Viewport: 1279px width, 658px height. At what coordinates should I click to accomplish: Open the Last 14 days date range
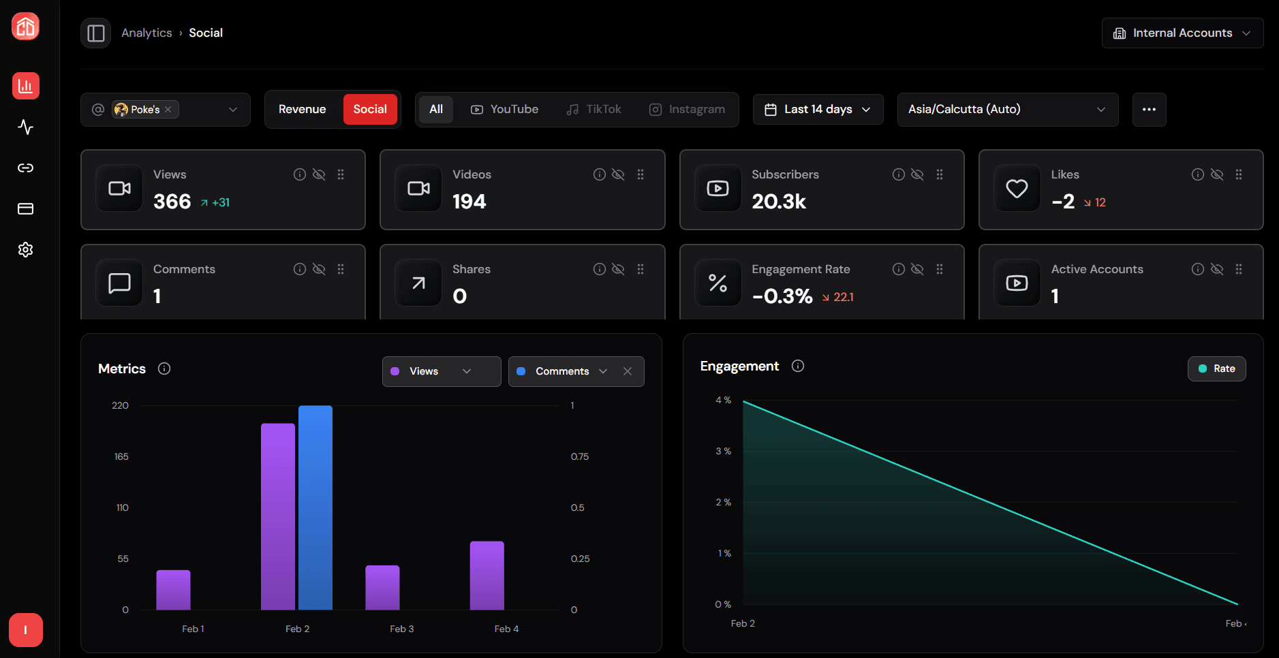818,110
